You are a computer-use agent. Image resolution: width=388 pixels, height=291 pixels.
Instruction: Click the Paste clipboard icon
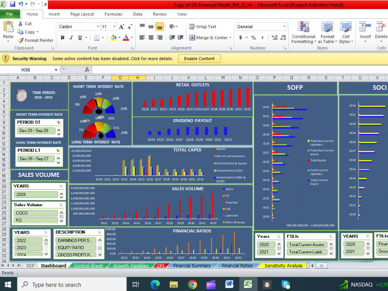point(8,27)
